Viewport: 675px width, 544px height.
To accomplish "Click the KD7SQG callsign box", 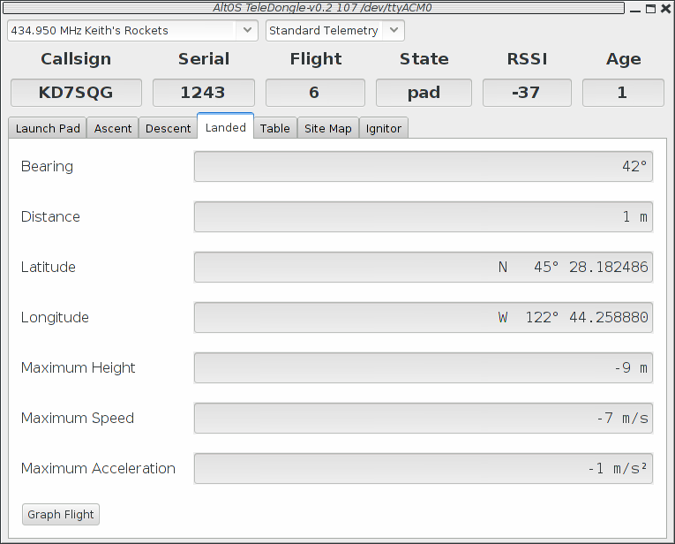I will 76,93.
